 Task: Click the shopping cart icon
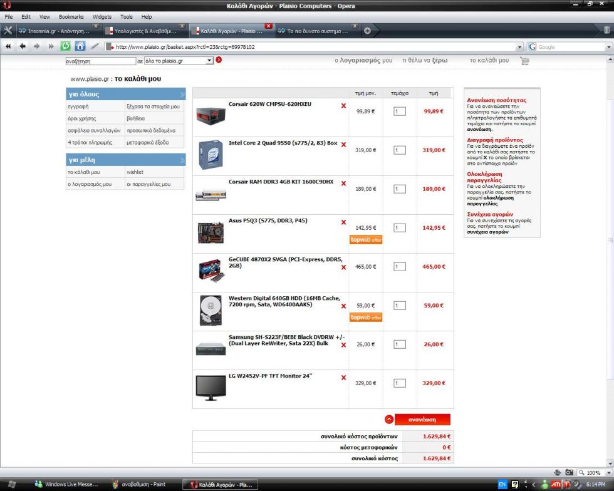pos(524,61)
